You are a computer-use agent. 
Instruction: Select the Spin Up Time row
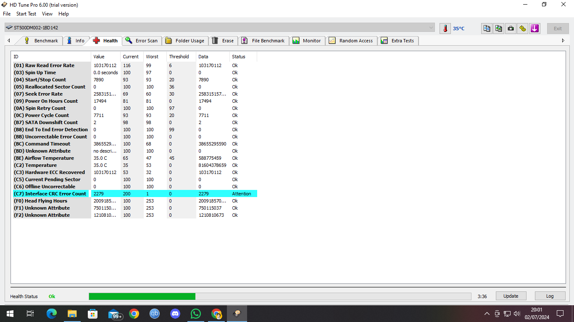point(134,73)
